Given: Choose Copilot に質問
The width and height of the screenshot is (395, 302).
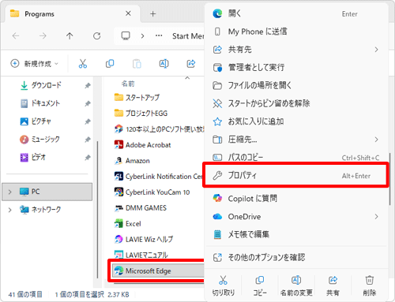Looking at the screenshot, I should (x=296, y=199).
